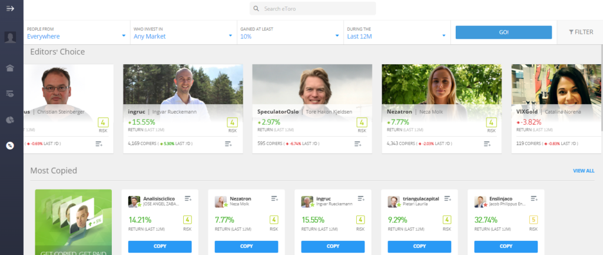Click the Enslinjaco name in Most Copied
Viewport: 603px width, 255px height.
(x=502, y=198)
